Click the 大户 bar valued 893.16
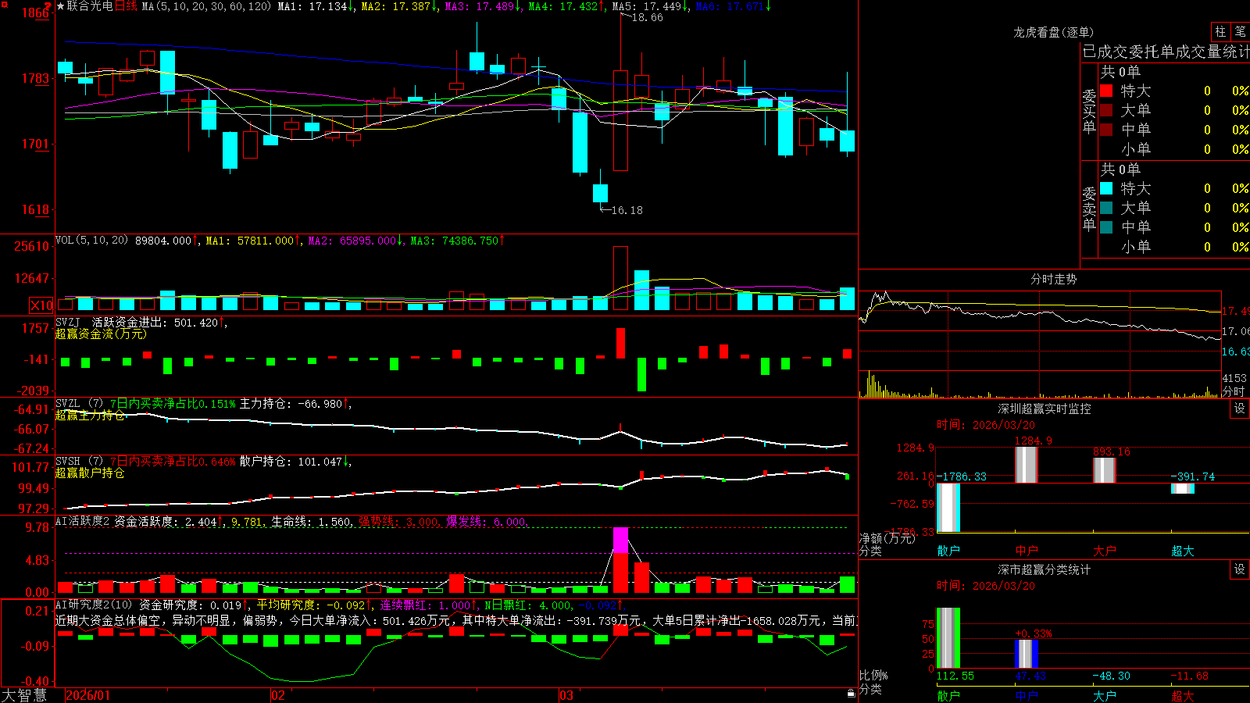 coord(1104,470)
